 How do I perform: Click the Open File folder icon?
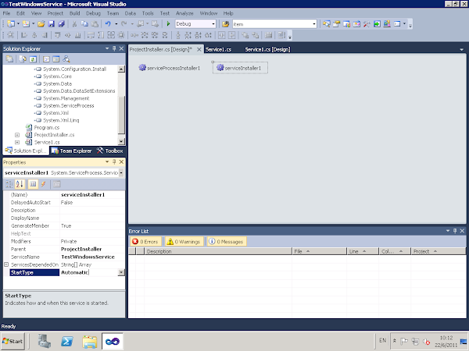point(41,24)
